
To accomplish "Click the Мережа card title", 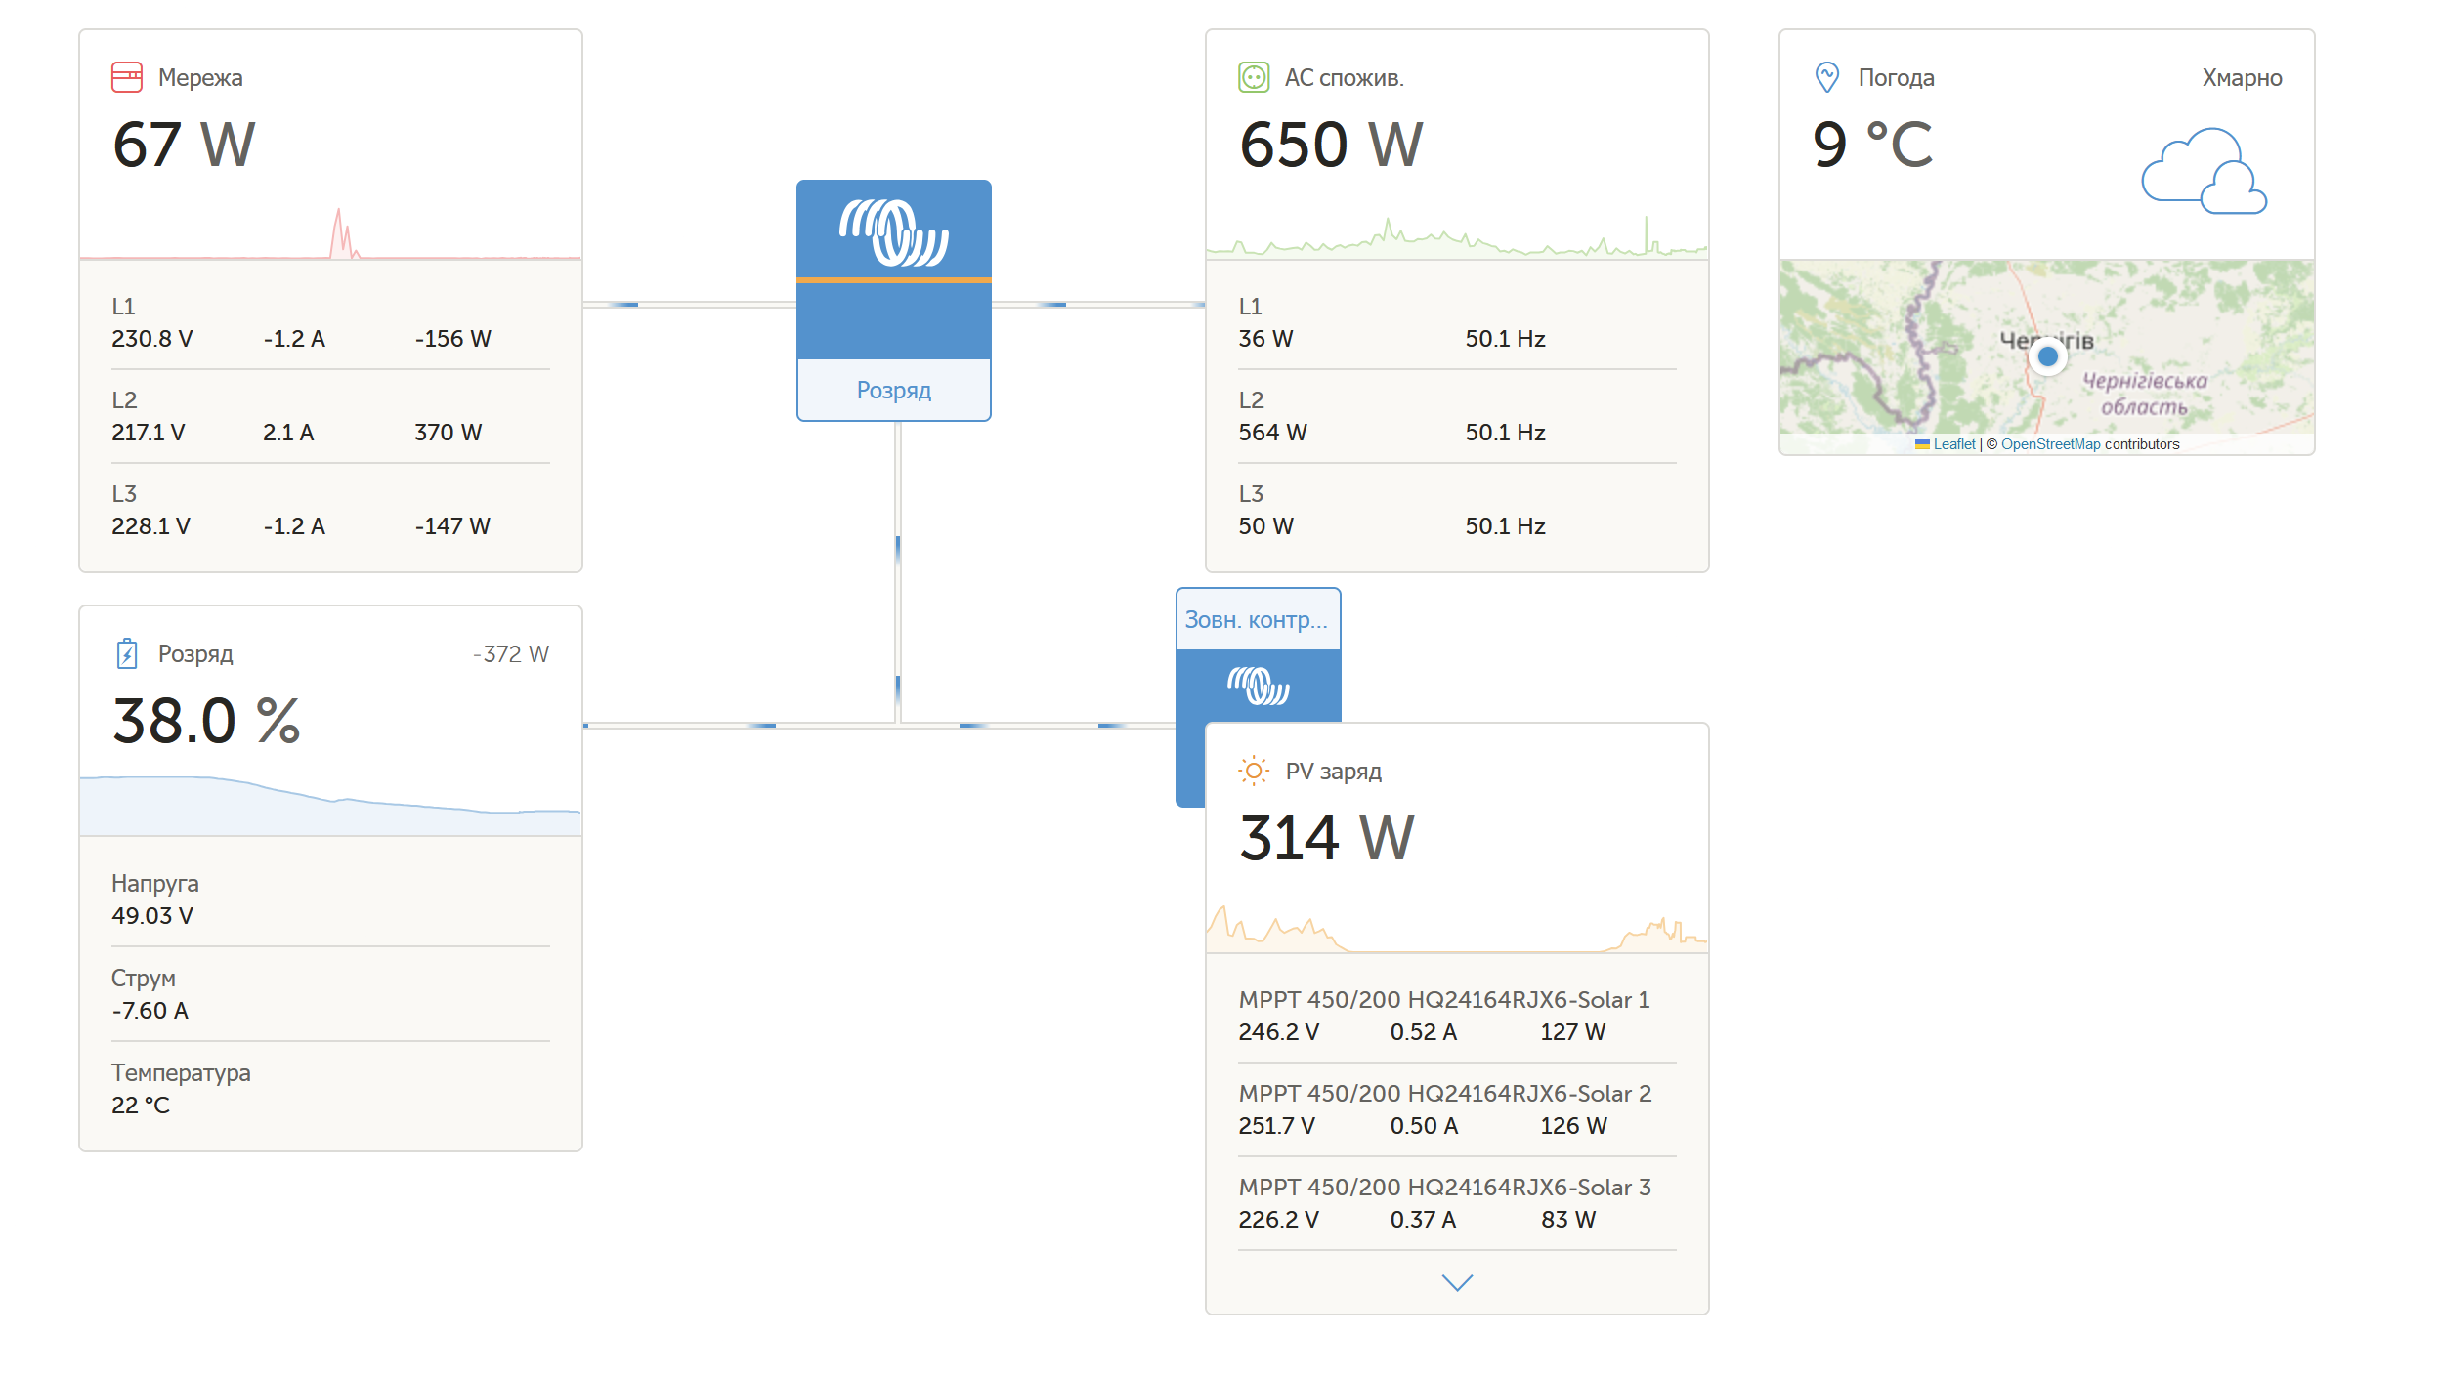I will pyautogui.click(x=200, y=78).
